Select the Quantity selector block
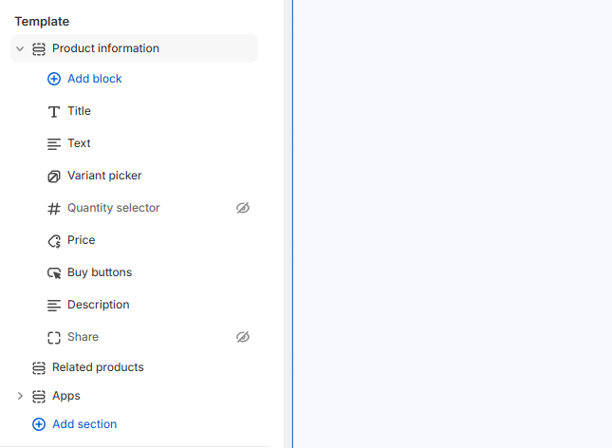The height and width of the screenshot is (448, 612). point(114,208)
